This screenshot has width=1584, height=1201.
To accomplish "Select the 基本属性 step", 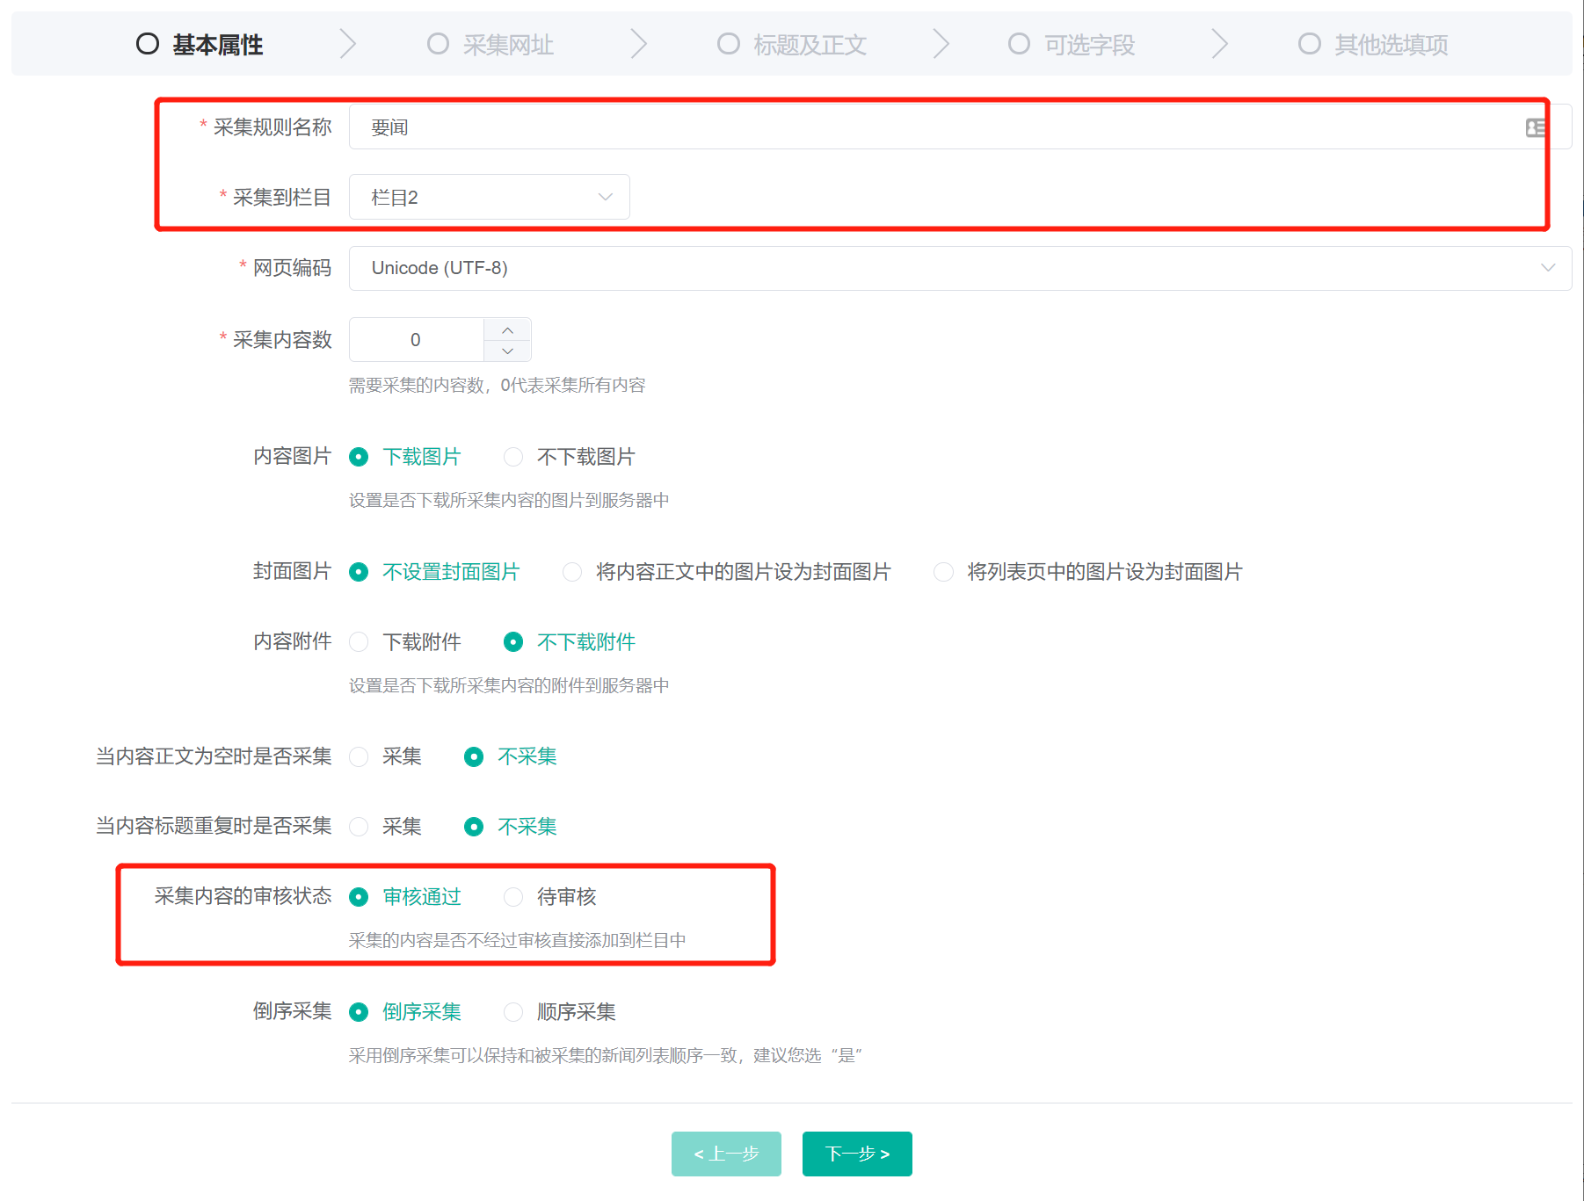I will pyautogui.click(x=200, y=45).
